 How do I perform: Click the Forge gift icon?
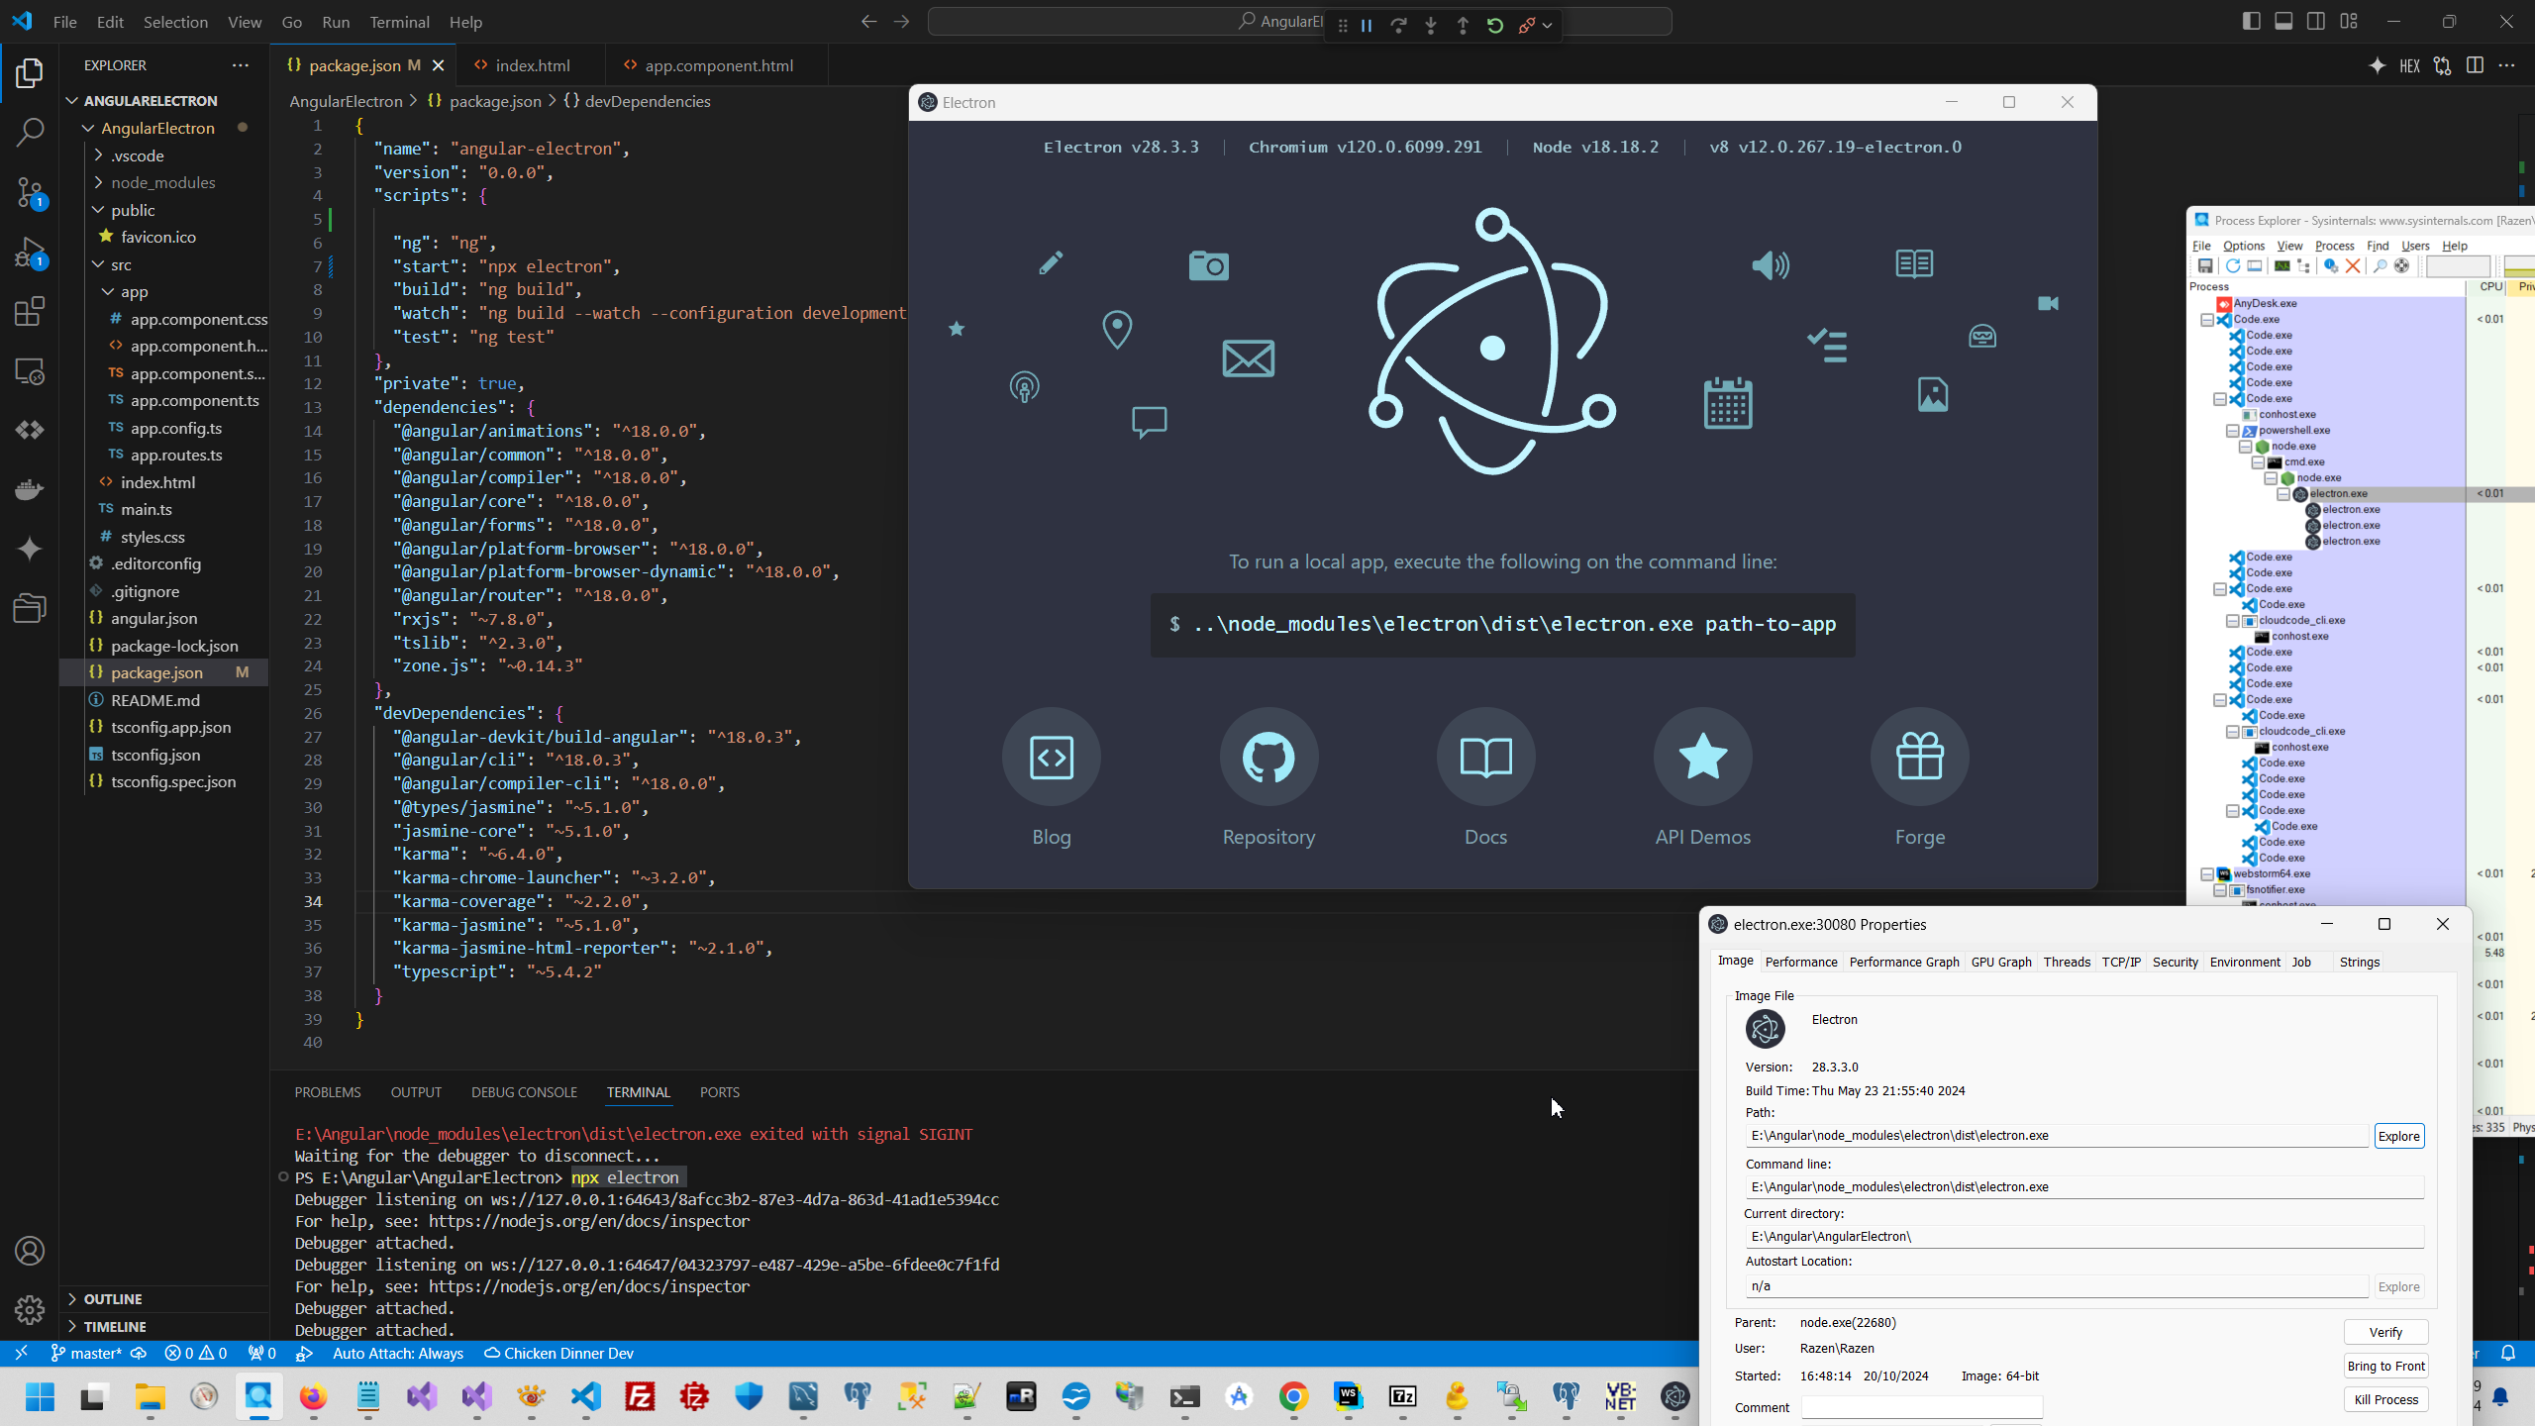click(x=1919, y=758)
